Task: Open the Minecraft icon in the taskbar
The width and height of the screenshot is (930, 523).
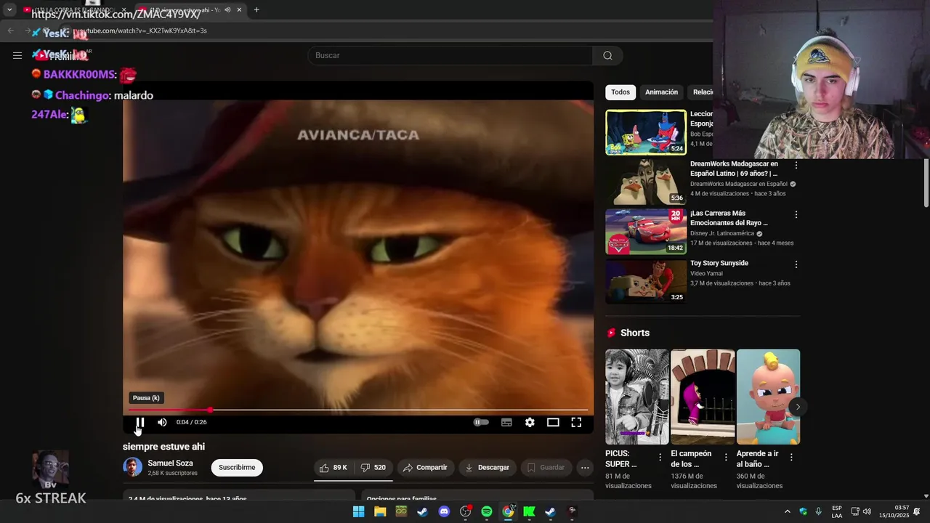Action: [x=401, y=511]
